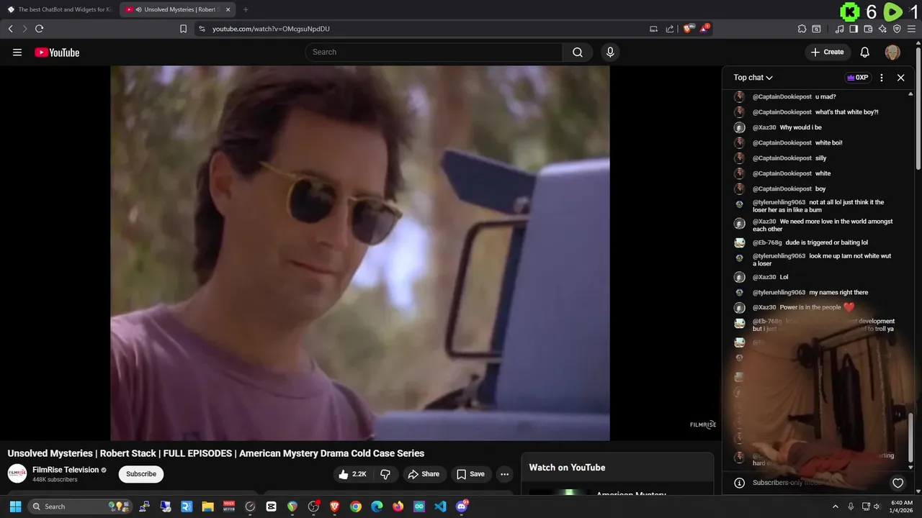Open the taskbar clock and date
Viewport: 922px width, 518px height.
coord(902,506)
